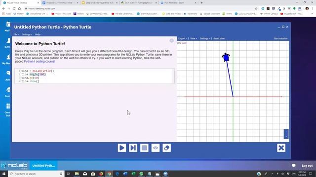Click Start rotation
The width and height of the screenshot is (316, 177).
click(x=280, y=38)
